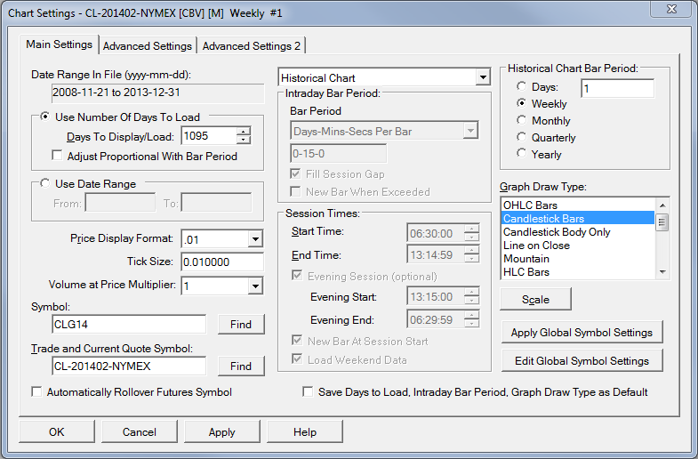Expand the Price Display Format dropdown

(x=255, y=239)
